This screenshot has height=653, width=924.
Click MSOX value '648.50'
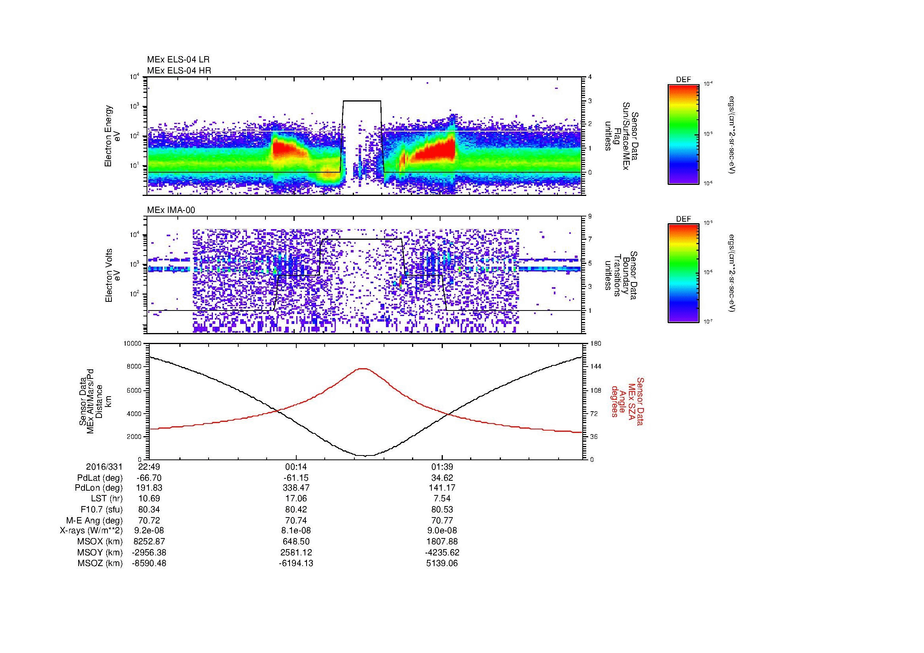click(296, 542)
